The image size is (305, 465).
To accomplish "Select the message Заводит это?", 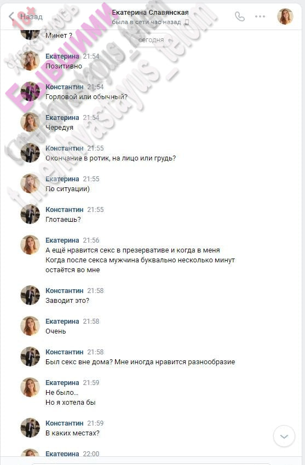I will pos(67,301).
